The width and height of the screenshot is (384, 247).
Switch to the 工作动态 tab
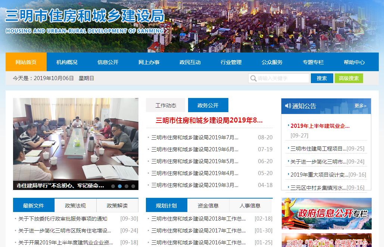[x=166, y=105]
